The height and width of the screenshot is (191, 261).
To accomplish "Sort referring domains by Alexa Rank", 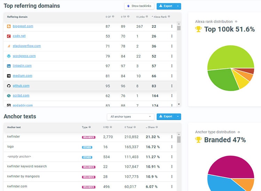I will 159,17.
